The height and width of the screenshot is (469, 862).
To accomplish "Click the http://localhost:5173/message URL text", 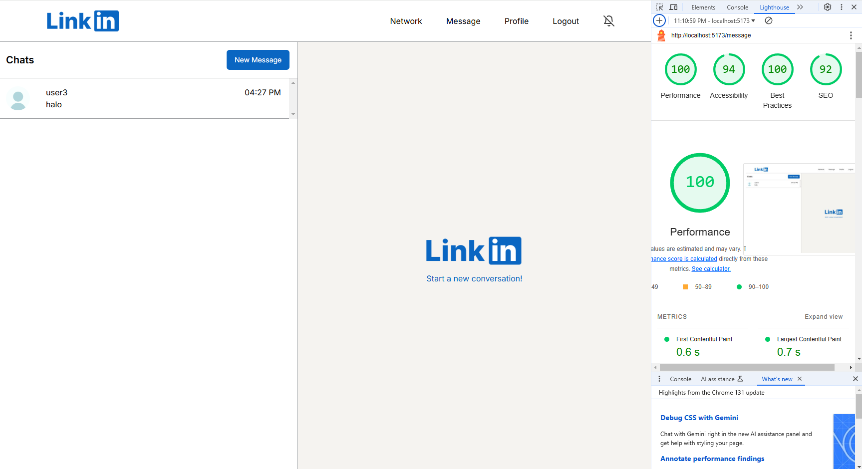I will click(x=711, y=35).
